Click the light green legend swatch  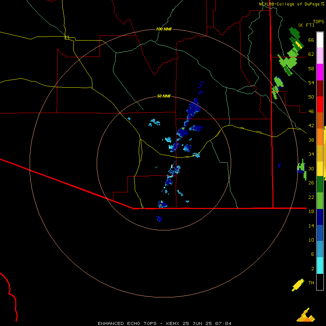point(320,201)
